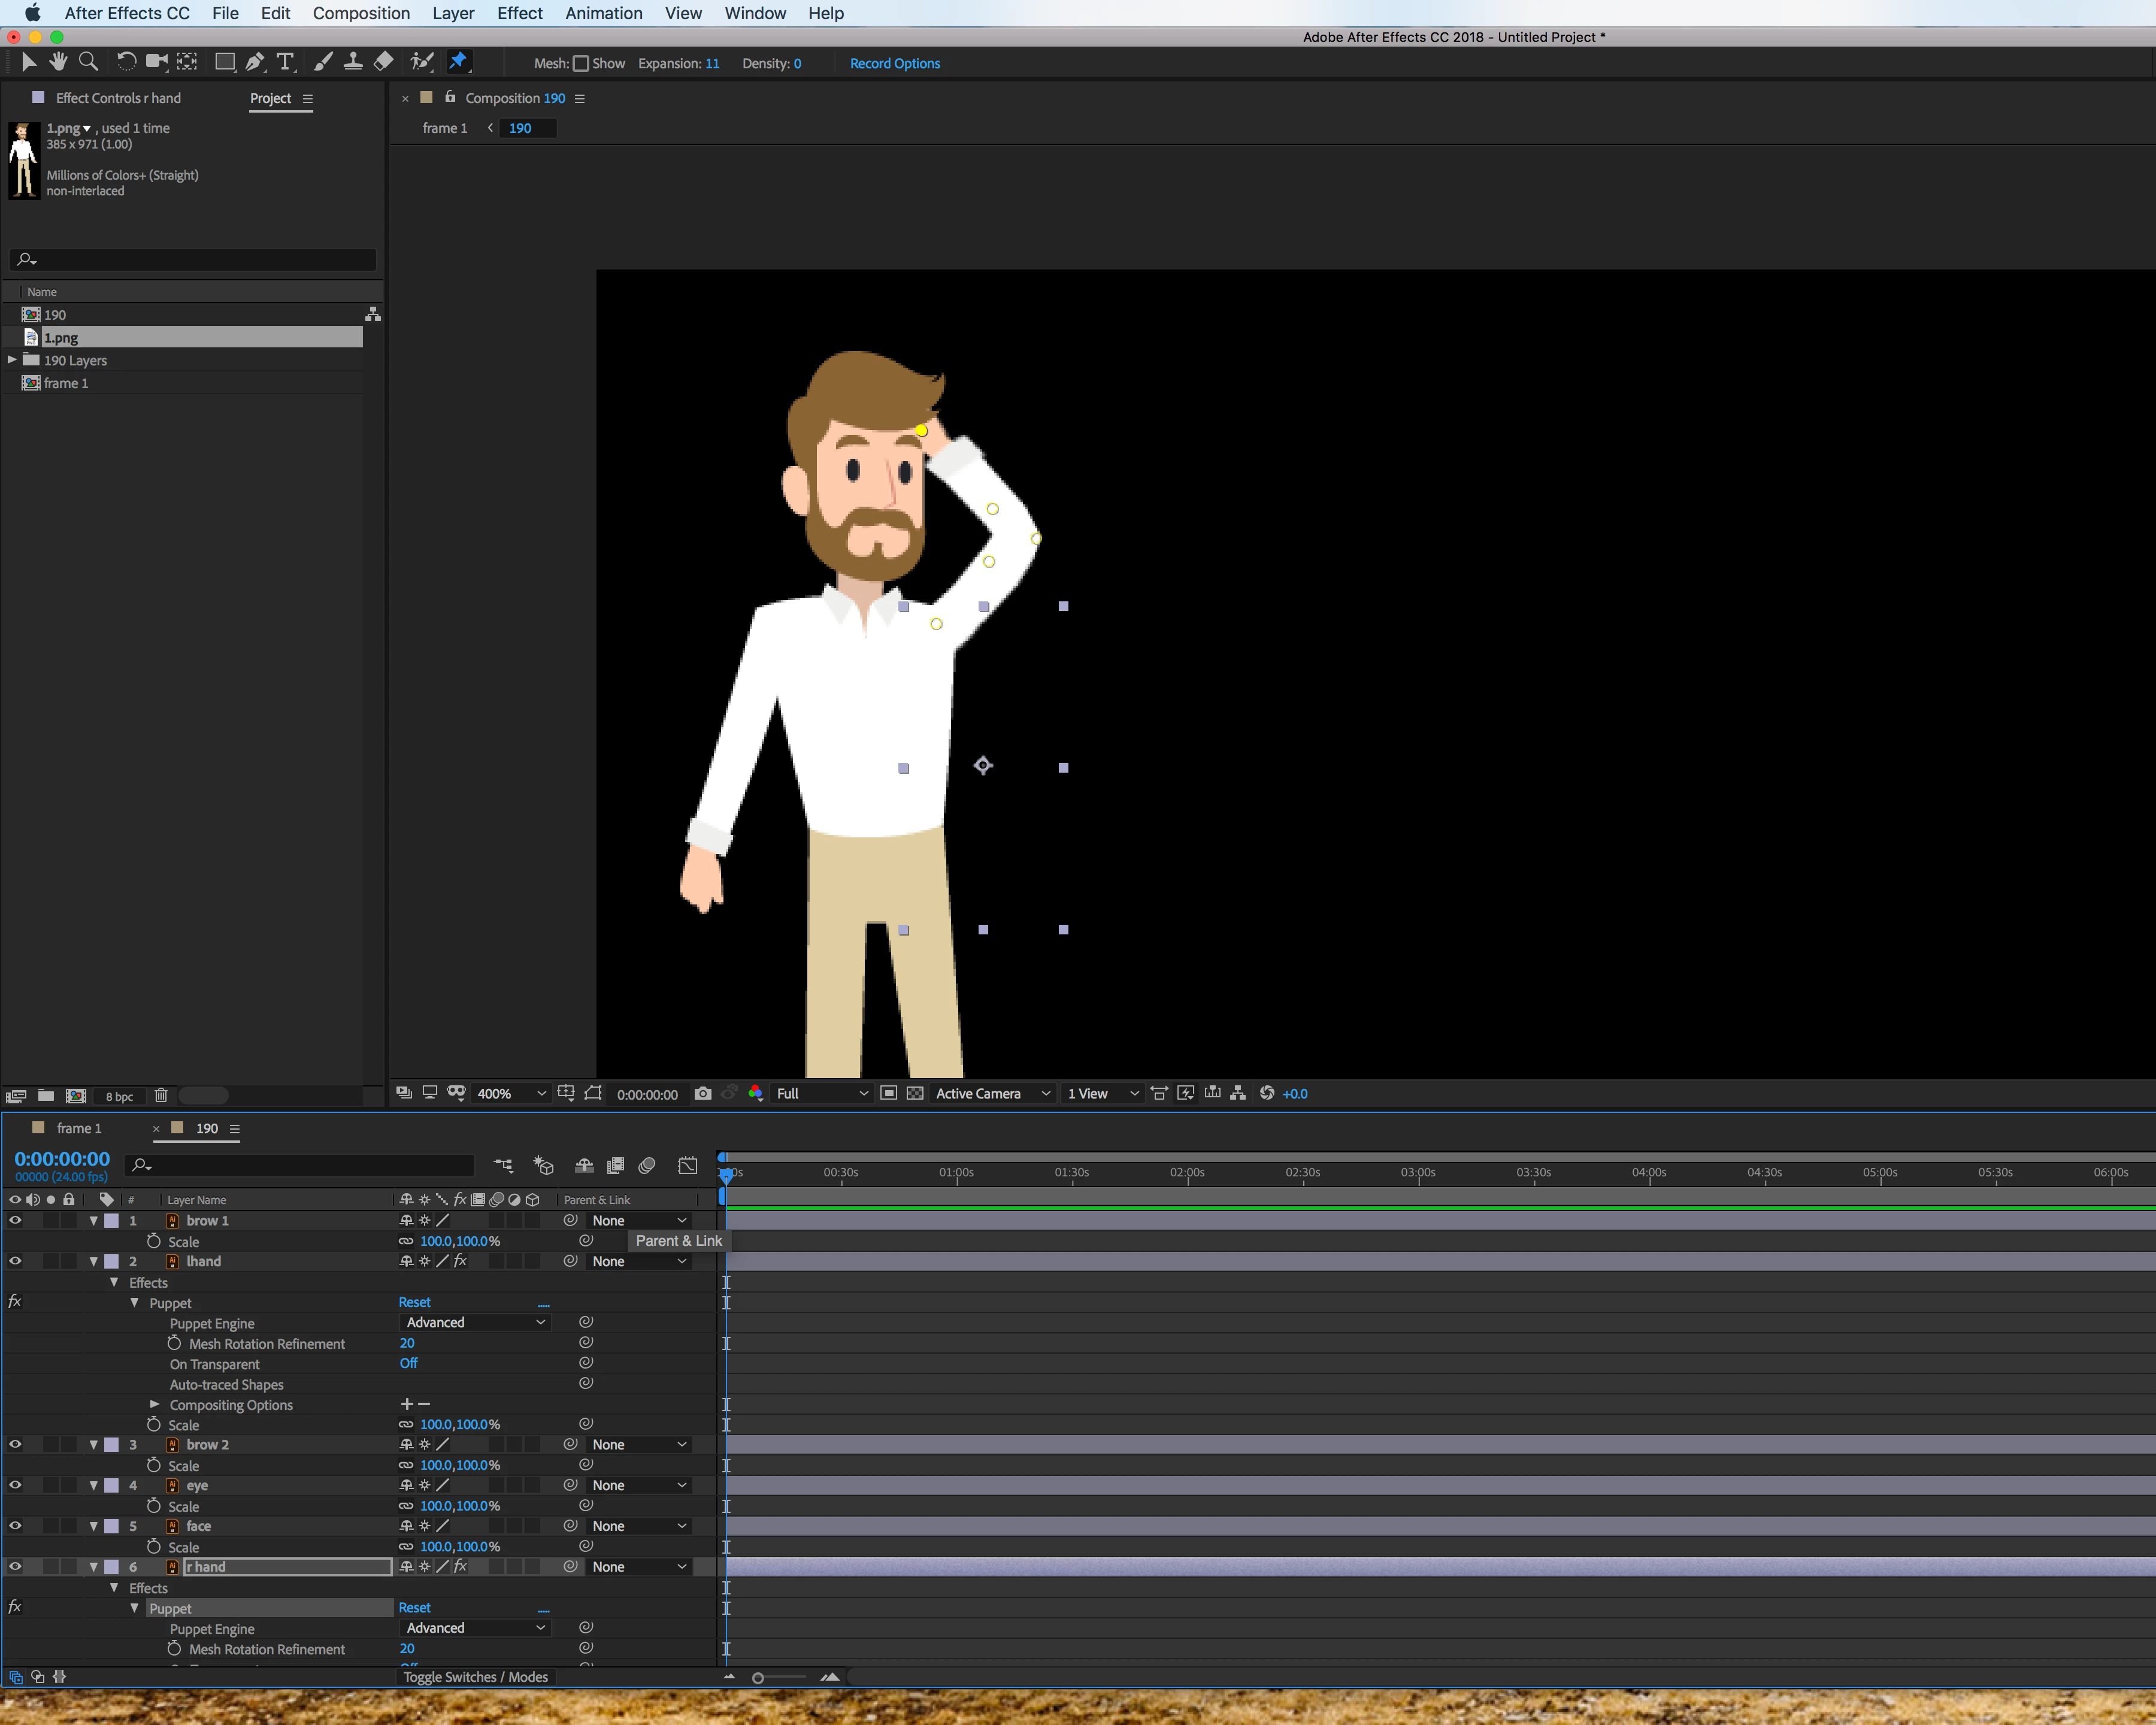Select the Rotation tool
2156x1725 pixels.
pyautogui.click(x=126, y=62)
